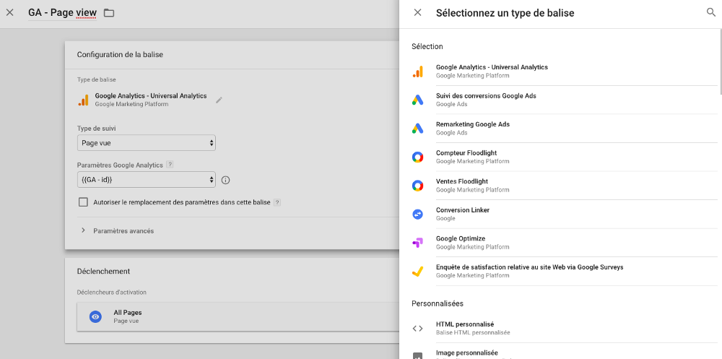The height and width of the screenshot is (359, 722).
Task: Enable Autoriser le remplacement des paramètres checkbox
Action: 83,202
